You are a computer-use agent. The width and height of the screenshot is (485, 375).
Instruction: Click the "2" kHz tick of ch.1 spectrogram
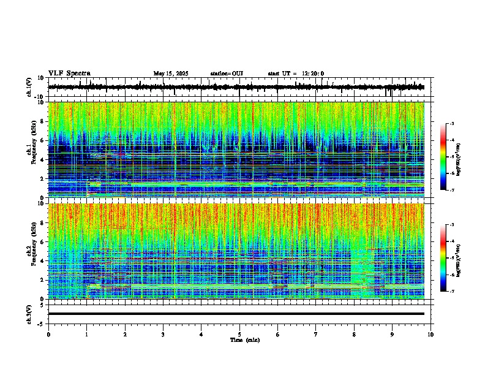click(43, 178)
